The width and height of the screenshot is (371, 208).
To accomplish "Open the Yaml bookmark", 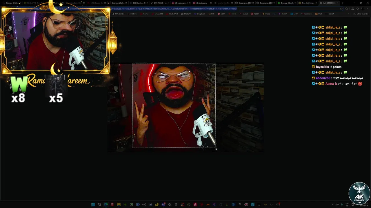I will (283, 14).
